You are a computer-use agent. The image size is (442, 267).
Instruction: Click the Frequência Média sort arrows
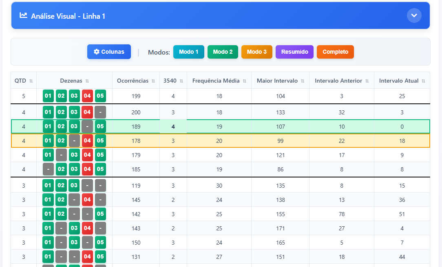click(x=245, y=81)
